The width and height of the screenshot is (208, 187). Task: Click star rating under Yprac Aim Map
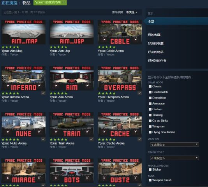tap(11, 47)
